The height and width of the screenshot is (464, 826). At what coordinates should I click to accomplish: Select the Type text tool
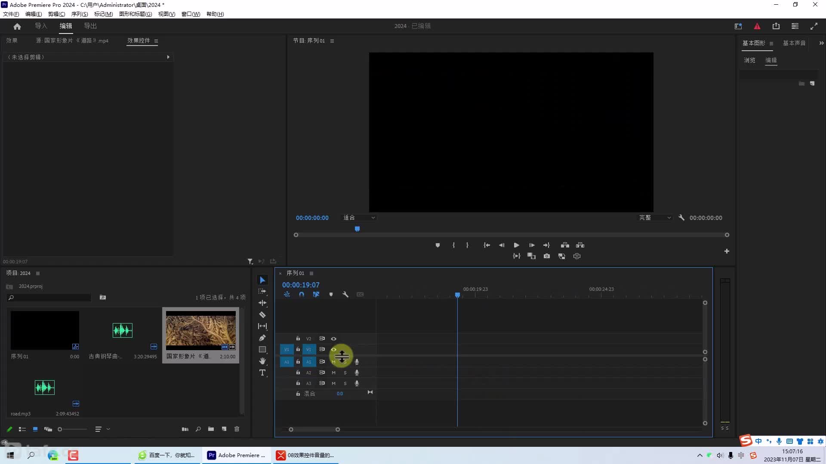(x=262, y=372)
